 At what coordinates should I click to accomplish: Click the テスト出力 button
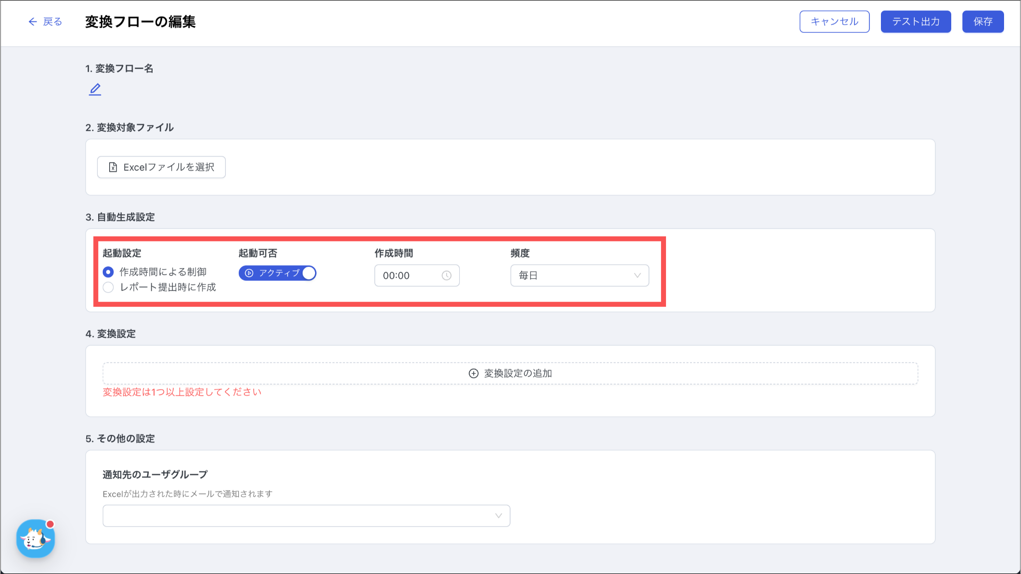point(915,21)
